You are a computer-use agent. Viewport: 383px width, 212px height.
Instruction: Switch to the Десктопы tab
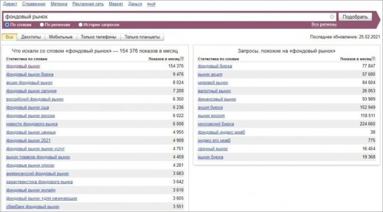point(31,37)
